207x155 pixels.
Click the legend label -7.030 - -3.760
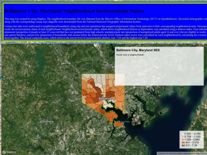(192, 134)
